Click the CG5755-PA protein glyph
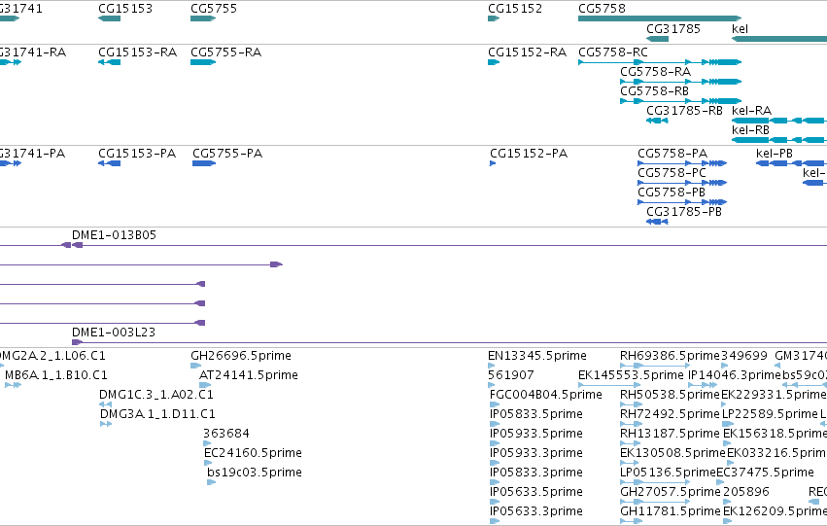The width and height of the screenshot is (827, 526). coord(204,163)
